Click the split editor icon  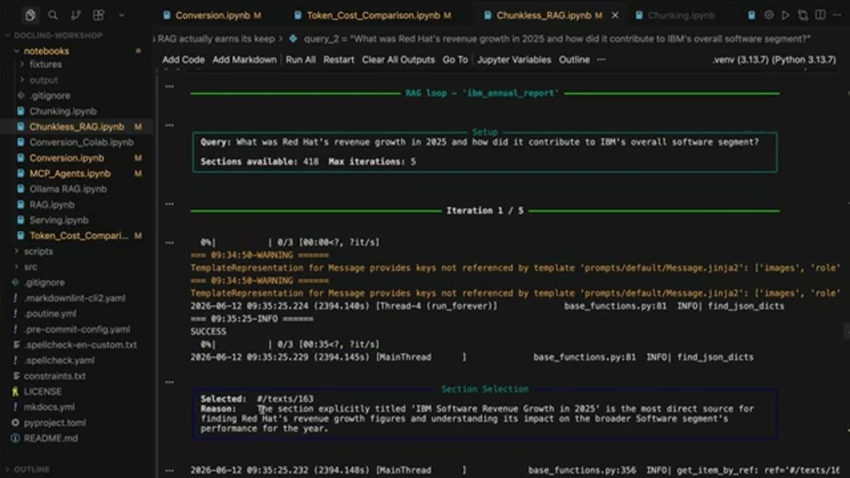pos(819,15)
